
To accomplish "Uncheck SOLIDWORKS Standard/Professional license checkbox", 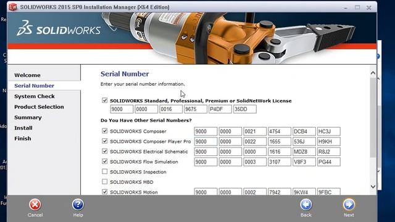I will coord(104,101).
